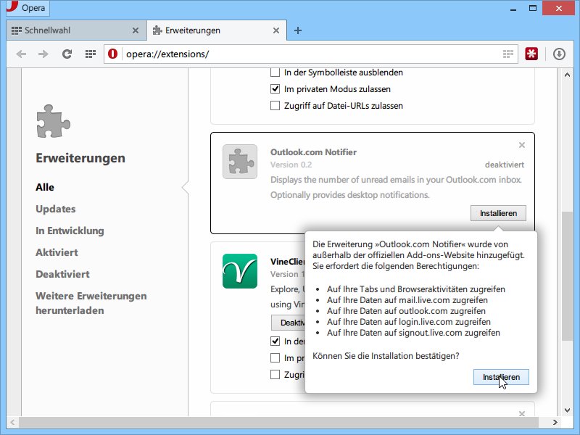Screen dimensions: 580x435
Task: Go forward with the forward arrow
Action: click(x=43, y=54)
